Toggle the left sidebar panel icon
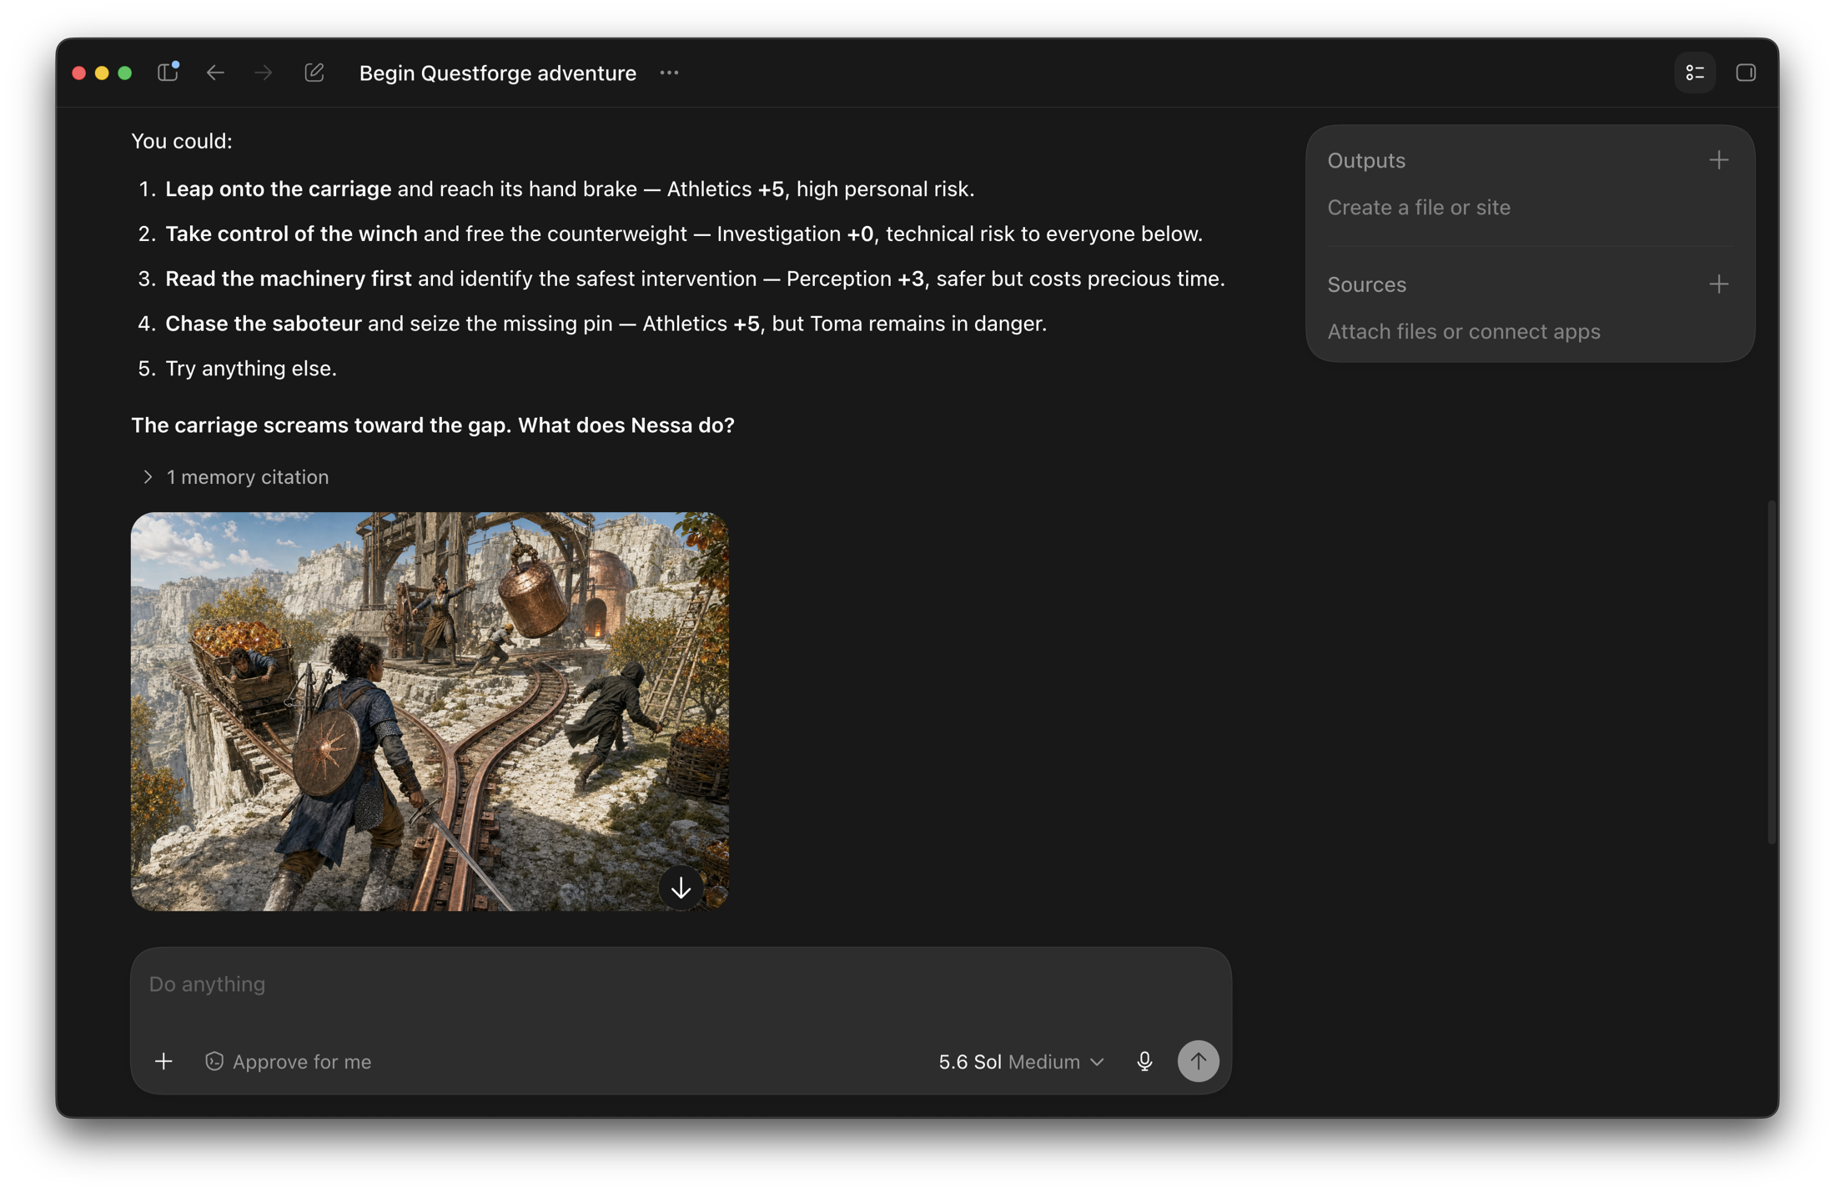Screen dimensions: 1835x1192 [x=168, y=73]
